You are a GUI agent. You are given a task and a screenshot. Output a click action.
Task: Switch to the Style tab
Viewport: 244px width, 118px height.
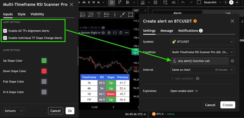tap(22, 14)
